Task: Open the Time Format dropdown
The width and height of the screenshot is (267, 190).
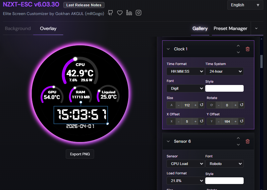Action: click(186, 71)
